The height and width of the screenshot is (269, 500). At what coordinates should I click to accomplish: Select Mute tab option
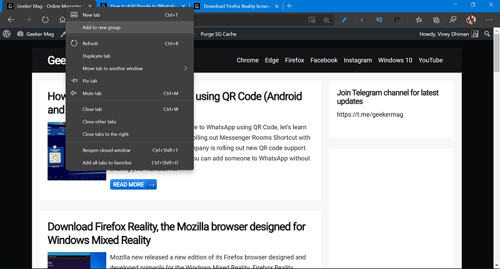tap(129, 93)
